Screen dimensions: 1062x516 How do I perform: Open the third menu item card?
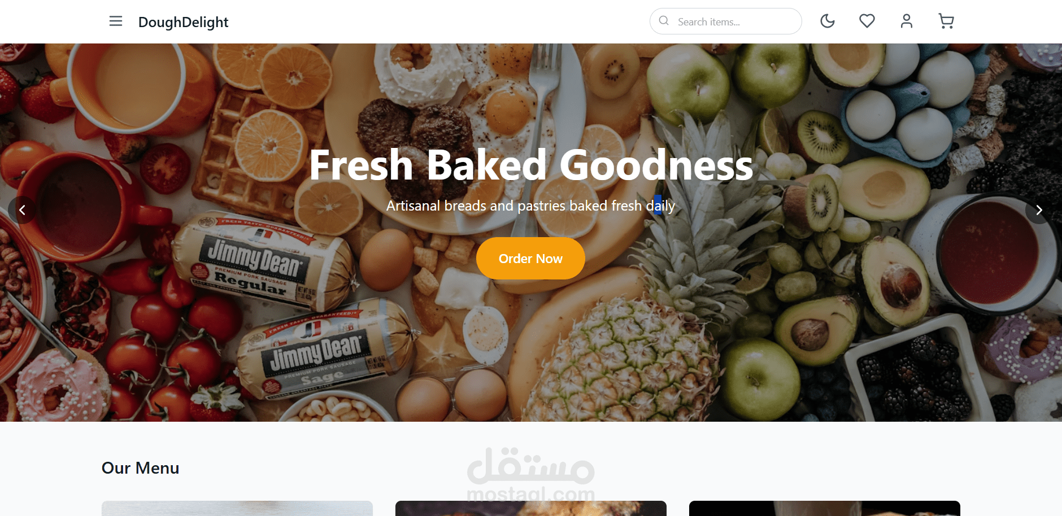tap(825, 508)
